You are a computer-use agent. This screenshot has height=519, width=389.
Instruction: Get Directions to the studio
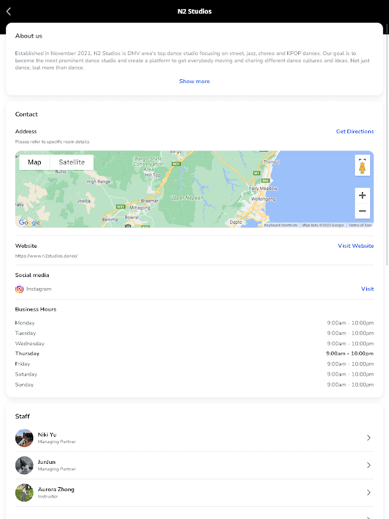pyautogui.click(x=355, y=132)
